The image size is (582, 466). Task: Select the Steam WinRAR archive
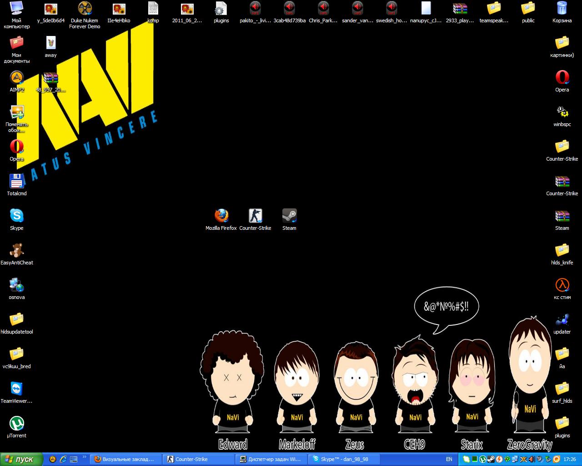562,220
